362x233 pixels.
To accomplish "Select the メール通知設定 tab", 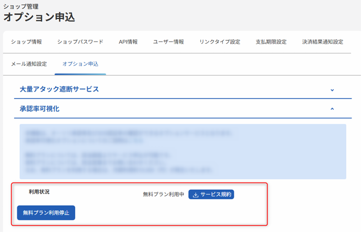I will pos(29,64).
